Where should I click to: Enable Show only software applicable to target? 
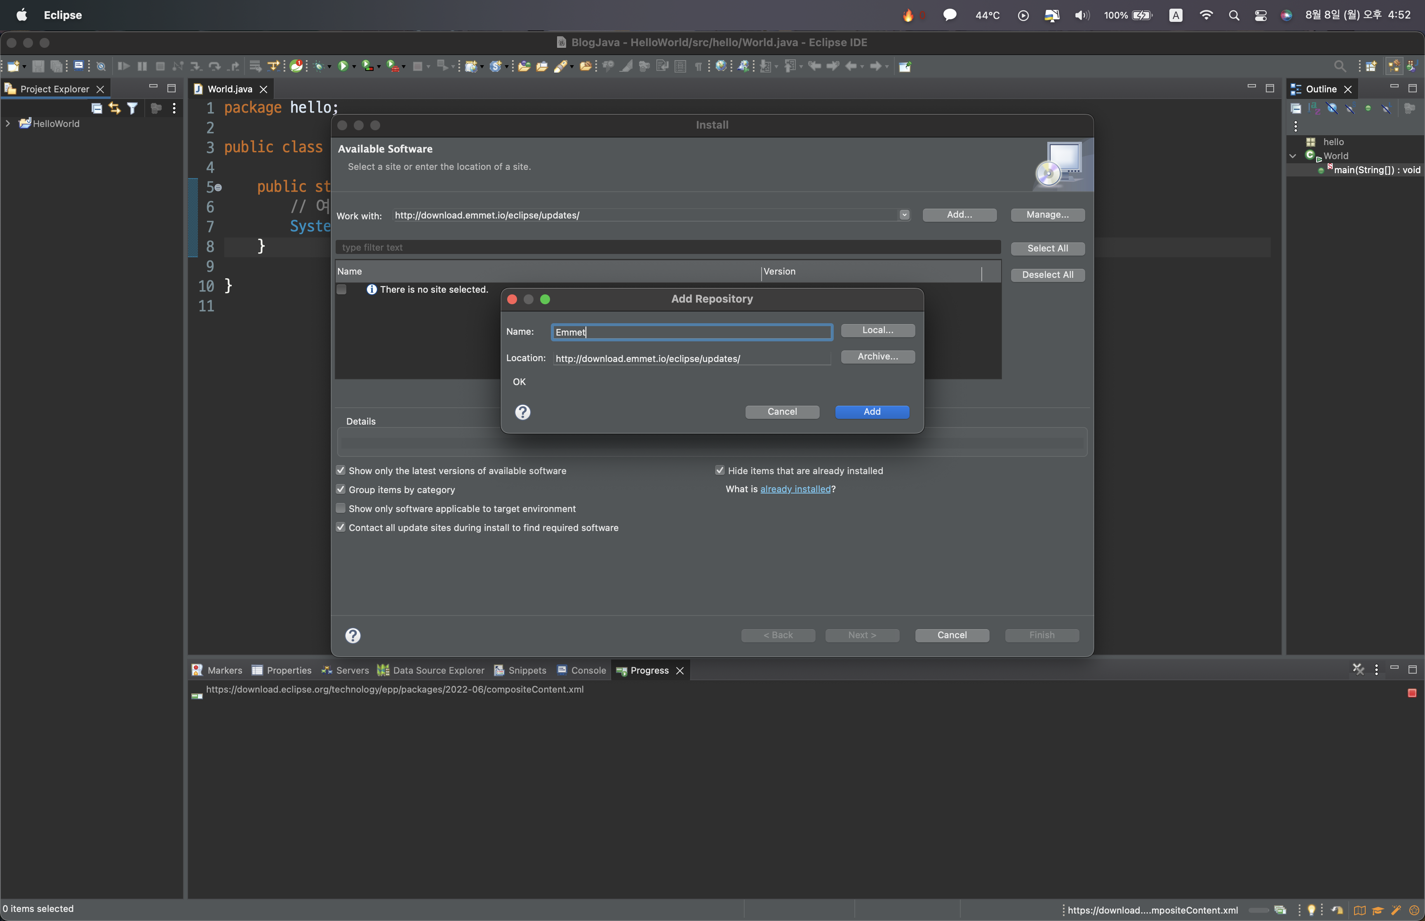point(341,508)
